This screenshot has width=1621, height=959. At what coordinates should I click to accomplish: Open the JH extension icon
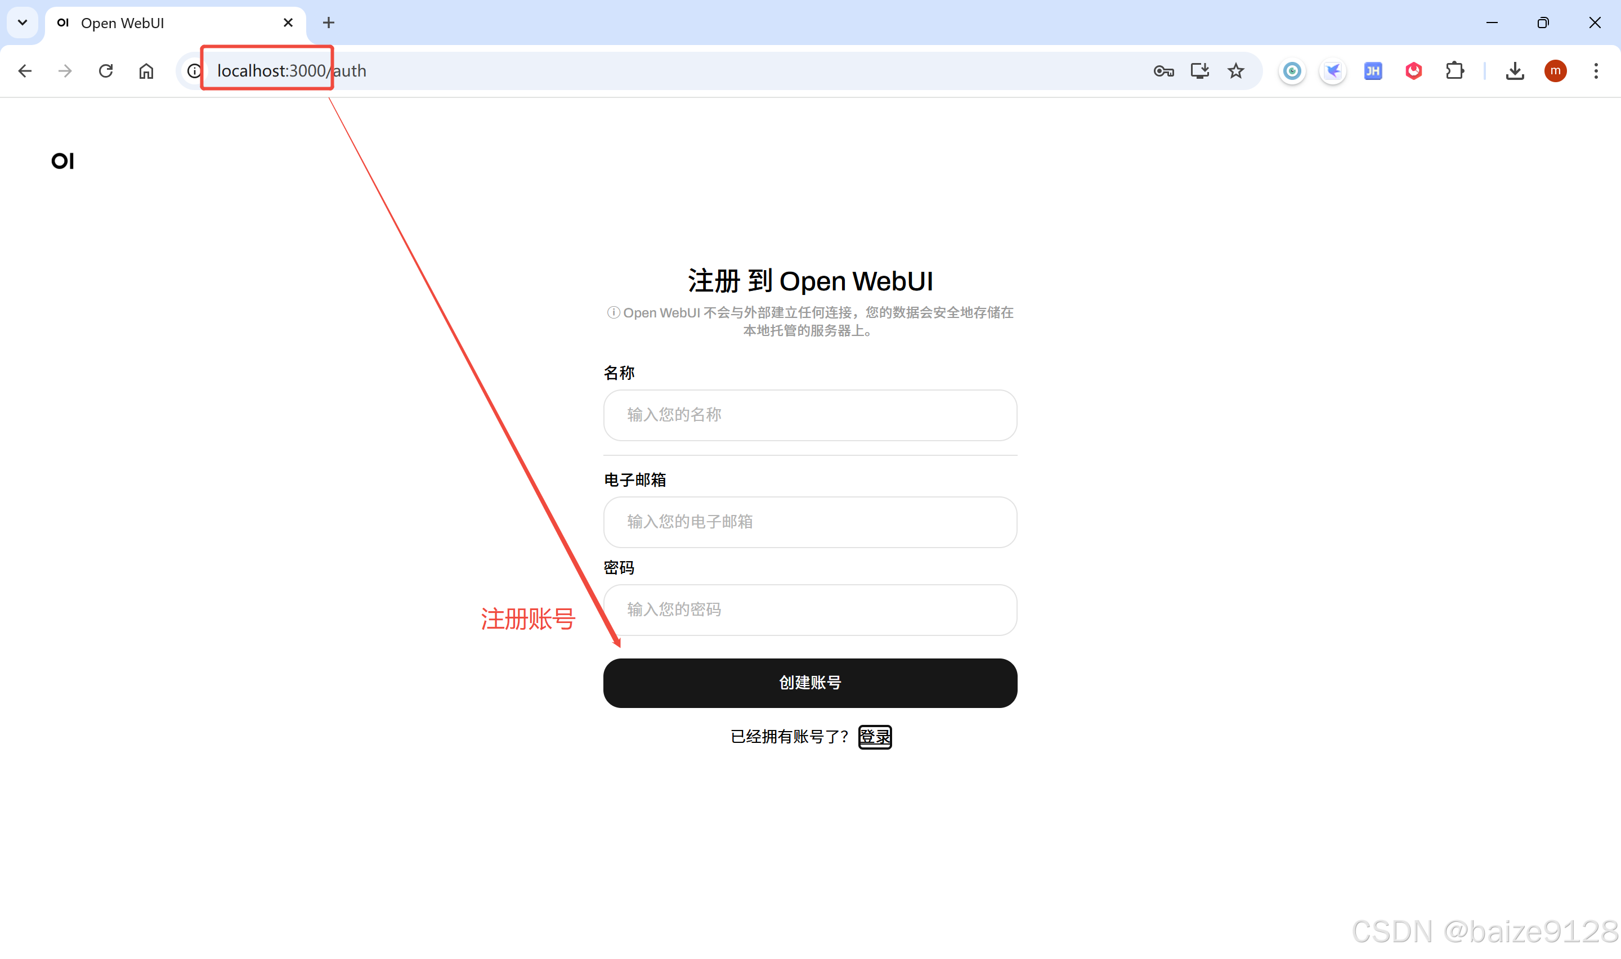tap(1373, 70)
